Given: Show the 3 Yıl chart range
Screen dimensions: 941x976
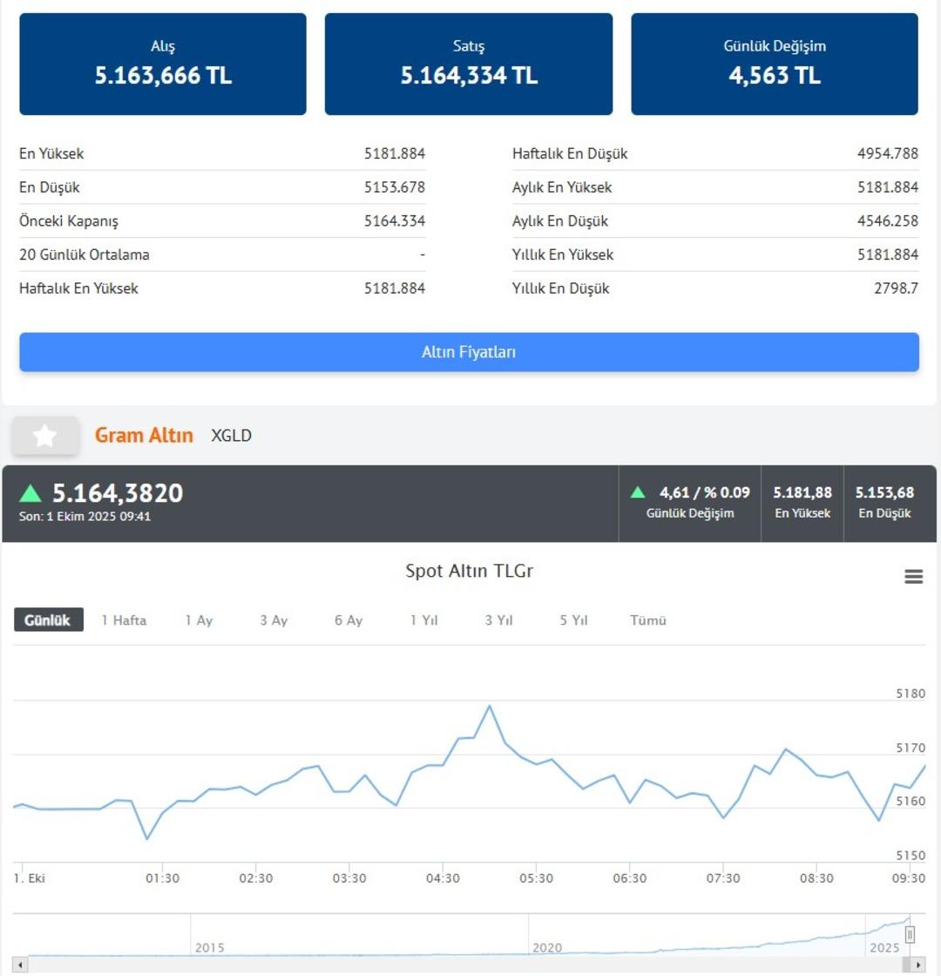Looking at the screenshot, I should [x=499, y=620].
